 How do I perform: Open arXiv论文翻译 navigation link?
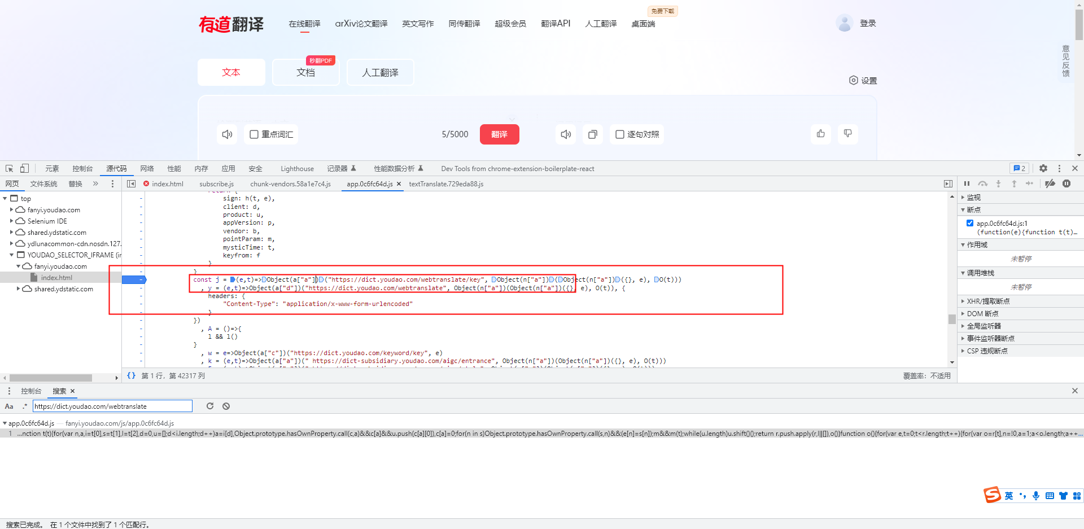(361, 24)
